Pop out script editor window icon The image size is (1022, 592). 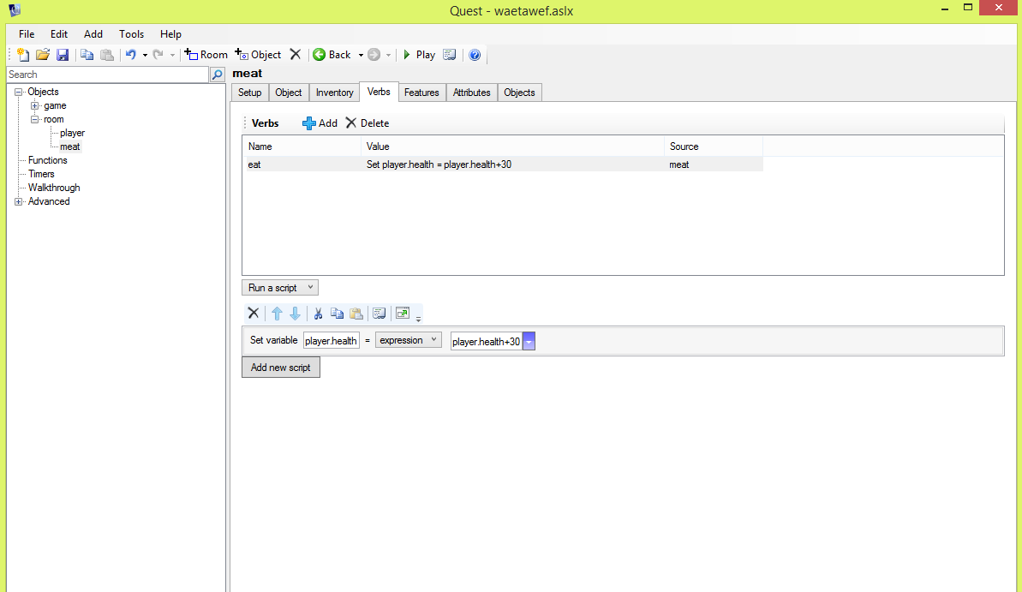coord(403,314)
